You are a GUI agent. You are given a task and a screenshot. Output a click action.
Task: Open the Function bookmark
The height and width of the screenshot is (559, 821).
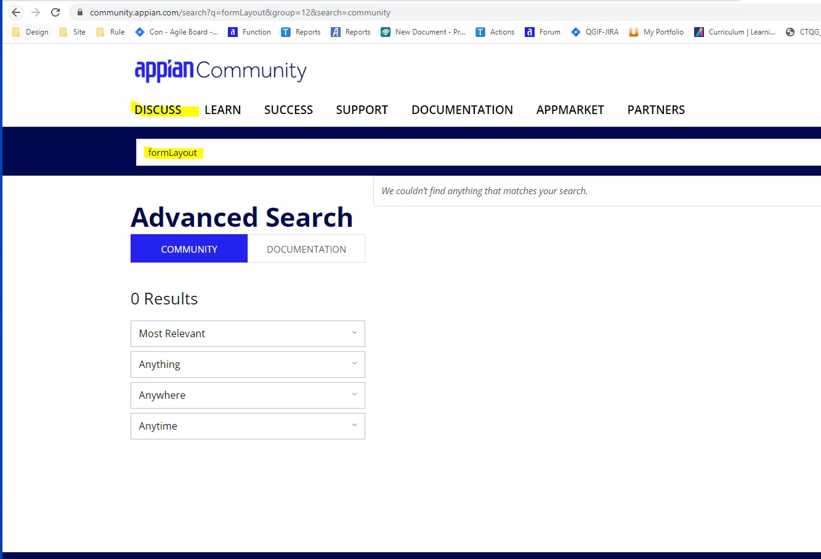click(249, 32)
